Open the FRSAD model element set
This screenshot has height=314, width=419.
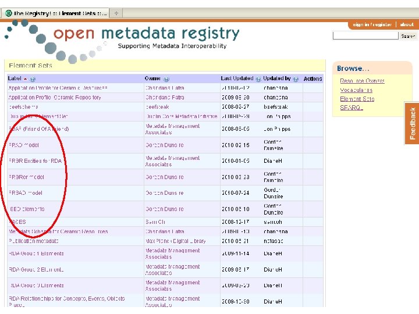click(26, 193)
